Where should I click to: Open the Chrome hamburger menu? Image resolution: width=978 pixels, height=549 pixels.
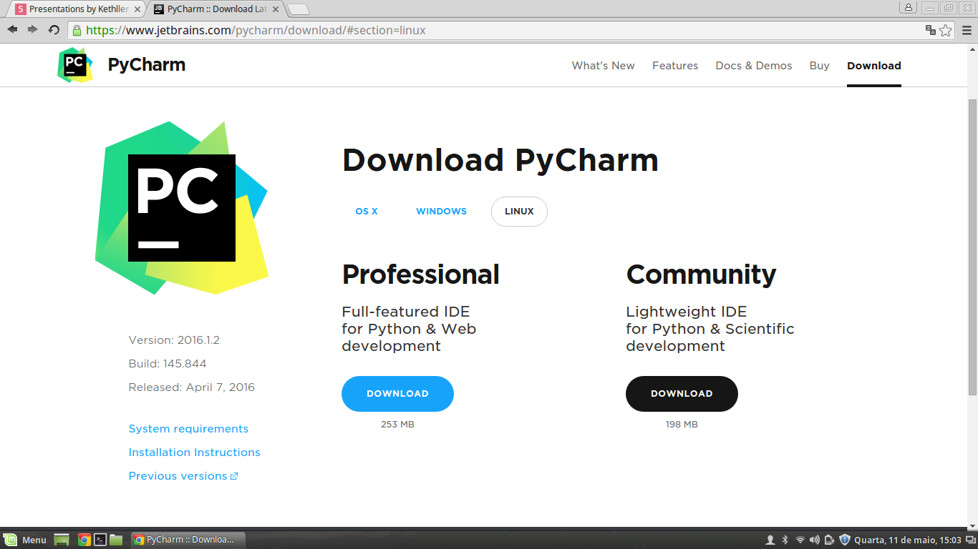point(967,30)
